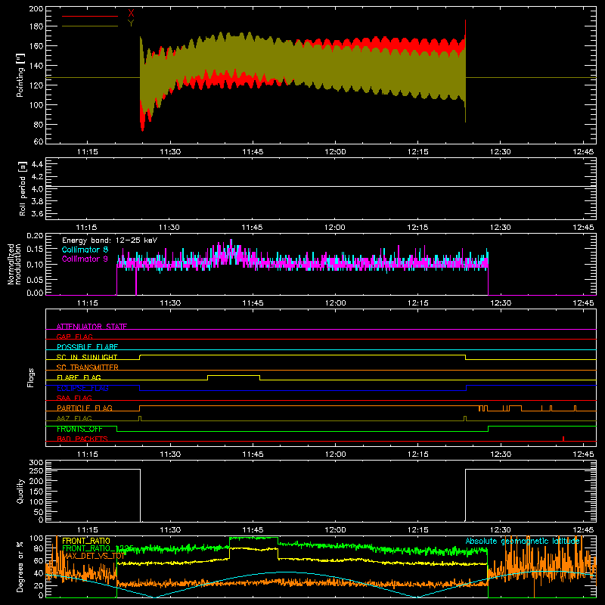Click the Pointing axis title
This screenshot has width=605, height=605.
click(x=20, y=75)
